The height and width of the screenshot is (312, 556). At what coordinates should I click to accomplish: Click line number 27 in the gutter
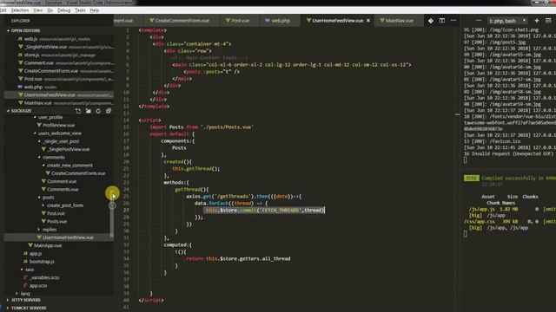(x=127, y=210)
